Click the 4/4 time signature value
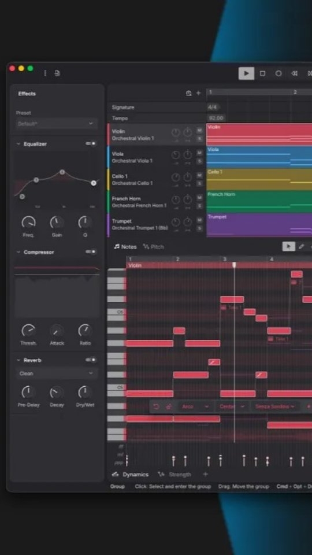The height and width of the screenshot is (555, 312). 212,107
